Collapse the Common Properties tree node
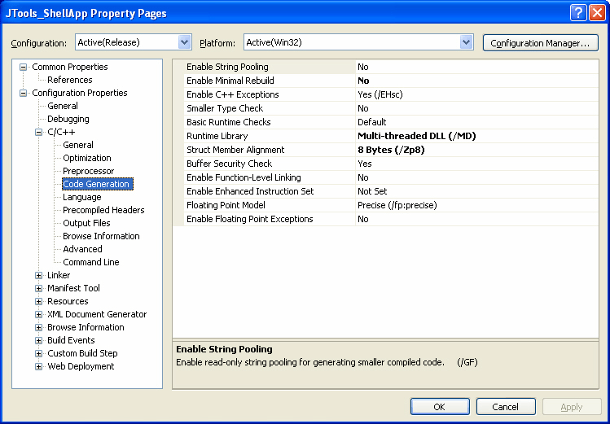Image resolution: width=610 pixels, height=424 pixels. click(x=24, y=67)
